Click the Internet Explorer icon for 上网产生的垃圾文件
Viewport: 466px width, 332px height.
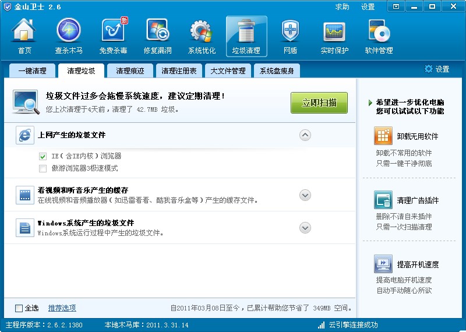(x=24, y=135)
